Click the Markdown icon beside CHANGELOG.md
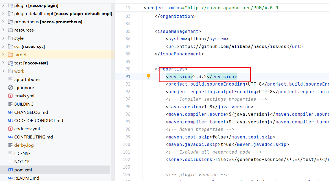Image resolution: width=329 pixels, height=181 pixels. tap(10, 112)
